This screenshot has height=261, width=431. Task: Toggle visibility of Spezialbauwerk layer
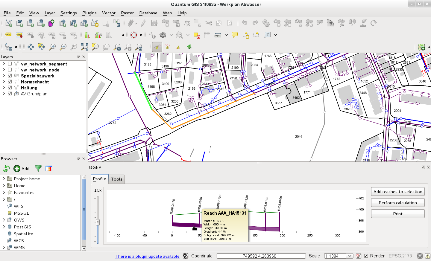[x=10, y=76]
